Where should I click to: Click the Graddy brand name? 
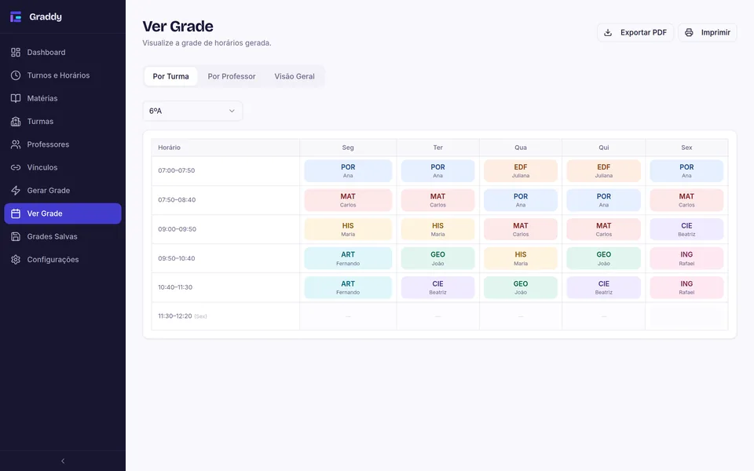[46, 16]
